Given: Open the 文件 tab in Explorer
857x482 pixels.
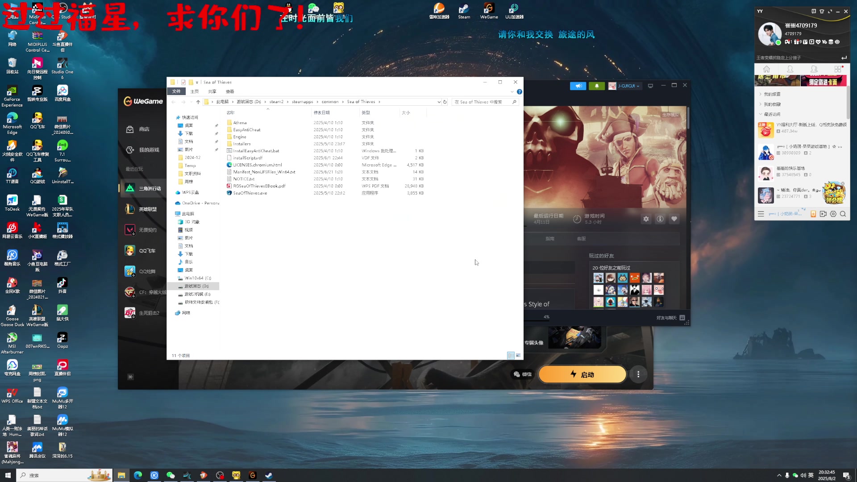Looking at the screenshot, I should click(x=176, y=91).
